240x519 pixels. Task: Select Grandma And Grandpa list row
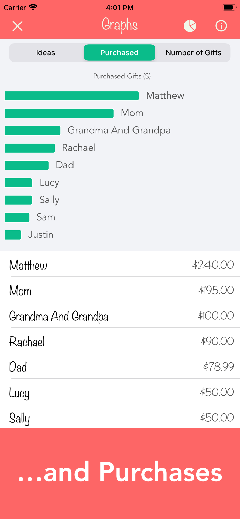120,316
